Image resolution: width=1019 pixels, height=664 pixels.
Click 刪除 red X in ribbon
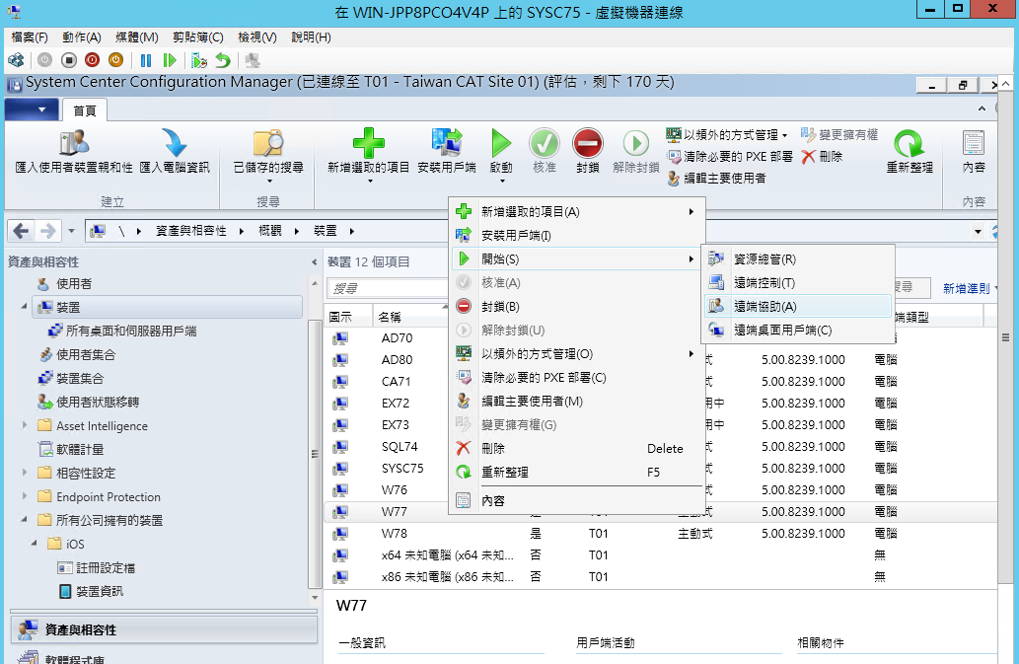(x=822, y=157)
